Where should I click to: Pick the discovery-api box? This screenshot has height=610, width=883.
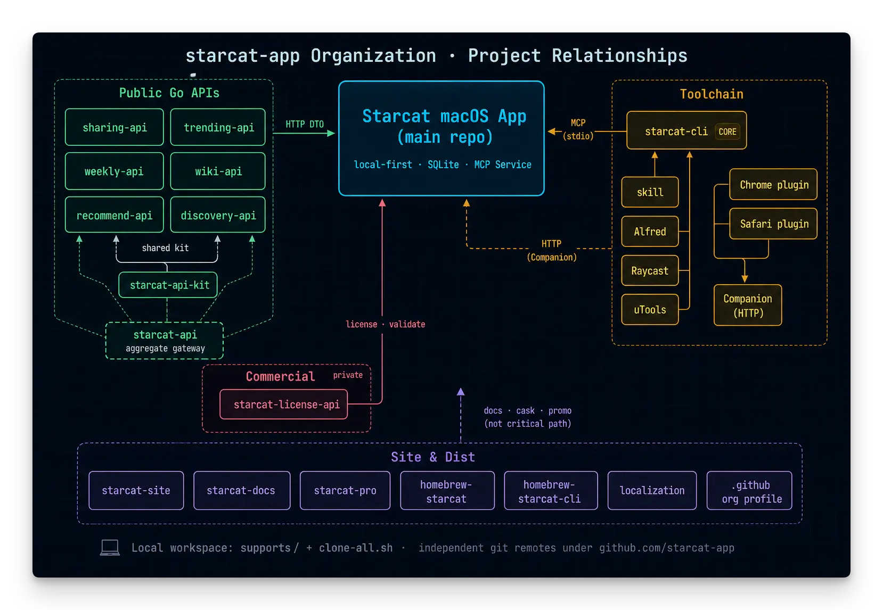218,215
